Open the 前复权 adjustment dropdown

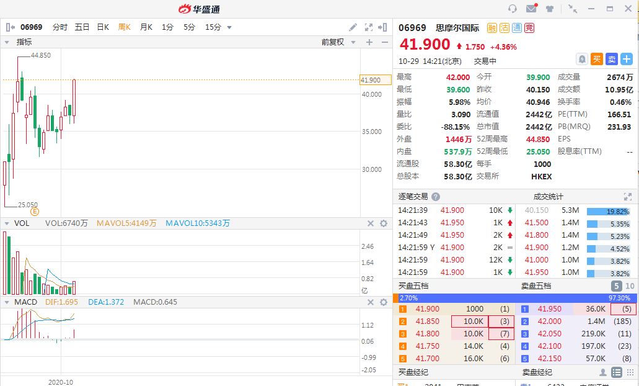(x=337, y=42)
